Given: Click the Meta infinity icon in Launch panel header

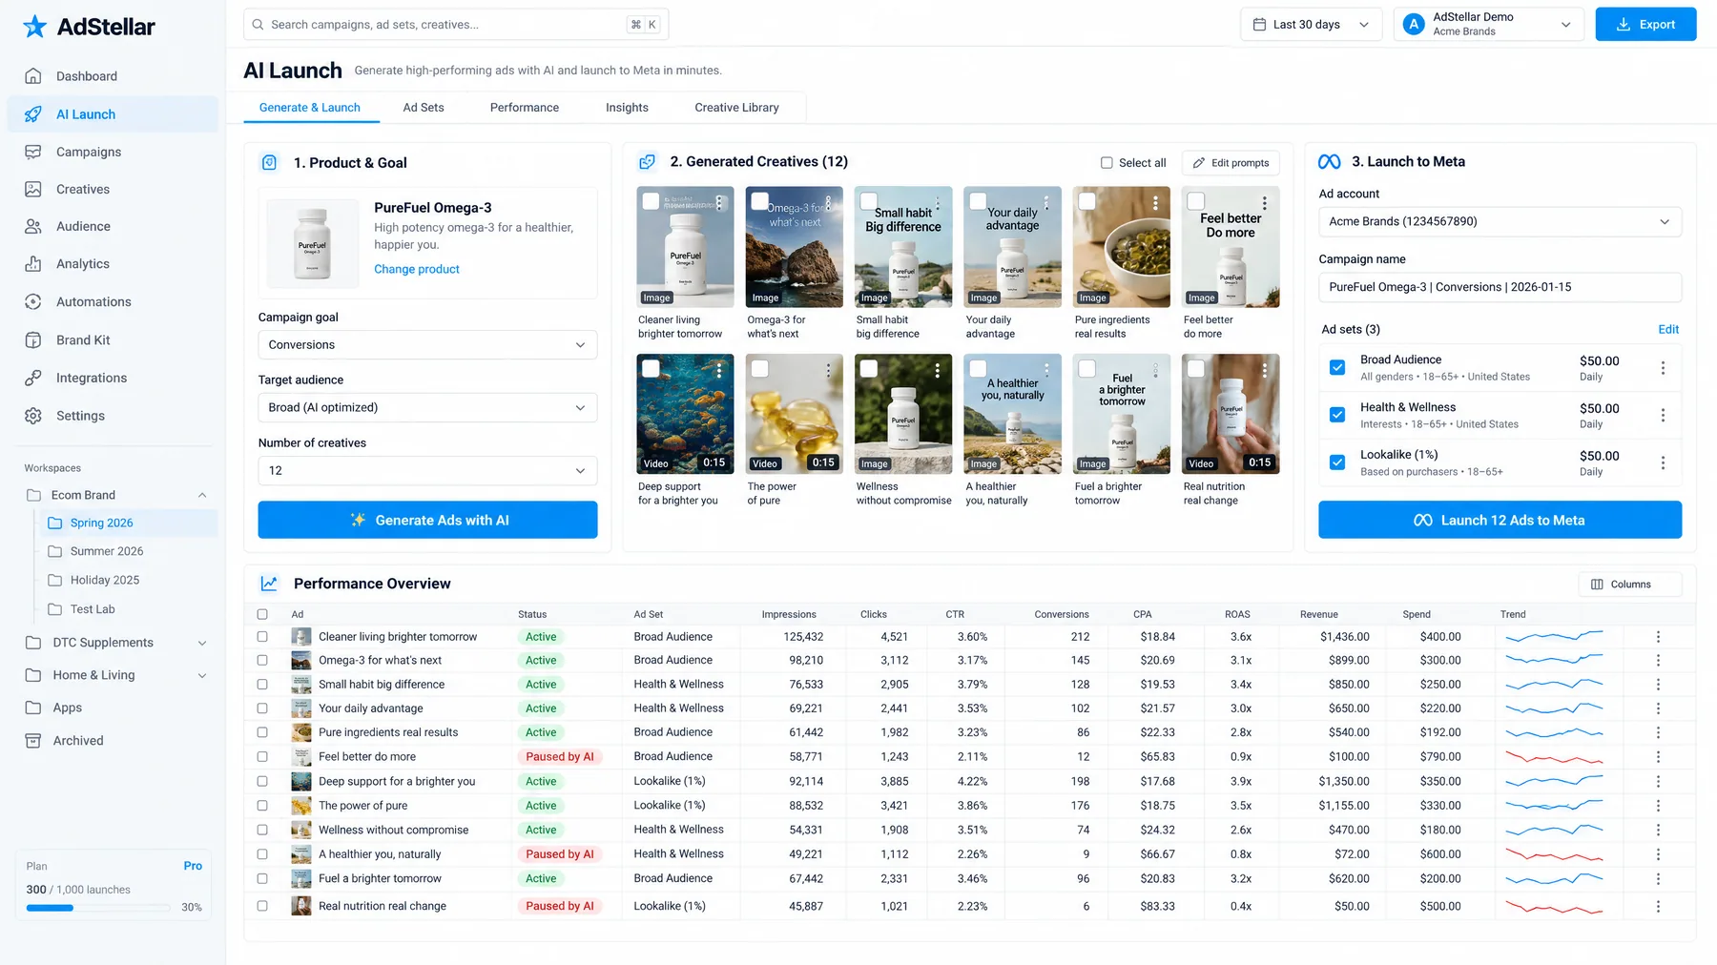Looking at the screenshot, I should pyautogui.click(x=1330, y=162).
